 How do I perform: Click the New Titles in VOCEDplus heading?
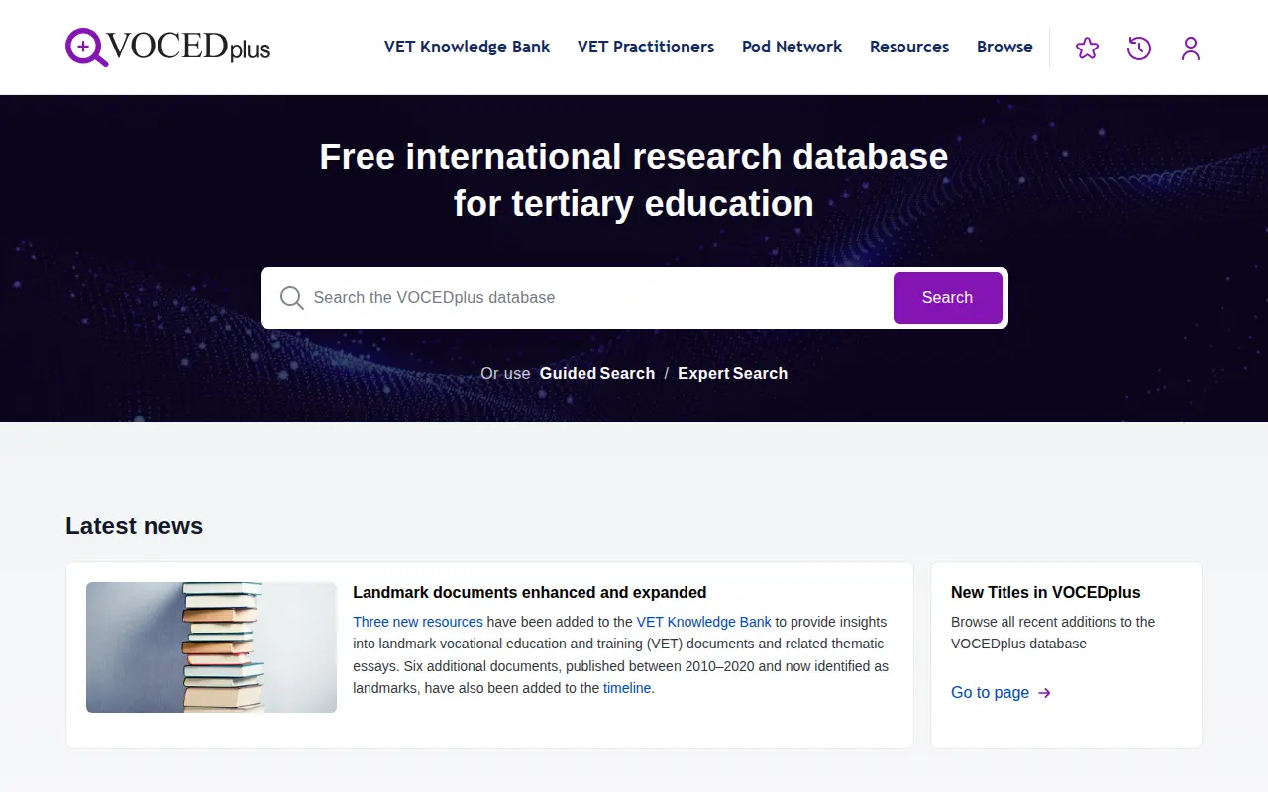1046,593
